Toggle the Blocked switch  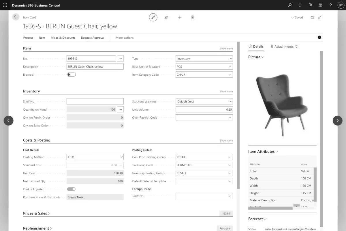(x=71, y=74)
